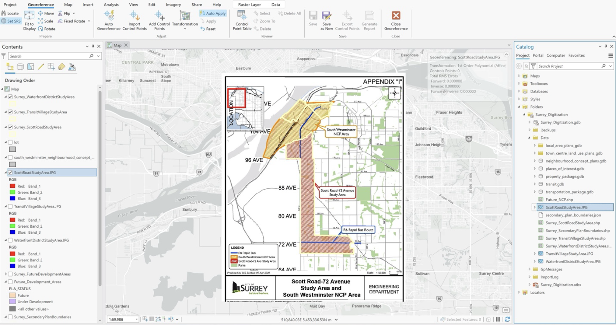Toggle Auto Apply in ribbon

(213, 13)
